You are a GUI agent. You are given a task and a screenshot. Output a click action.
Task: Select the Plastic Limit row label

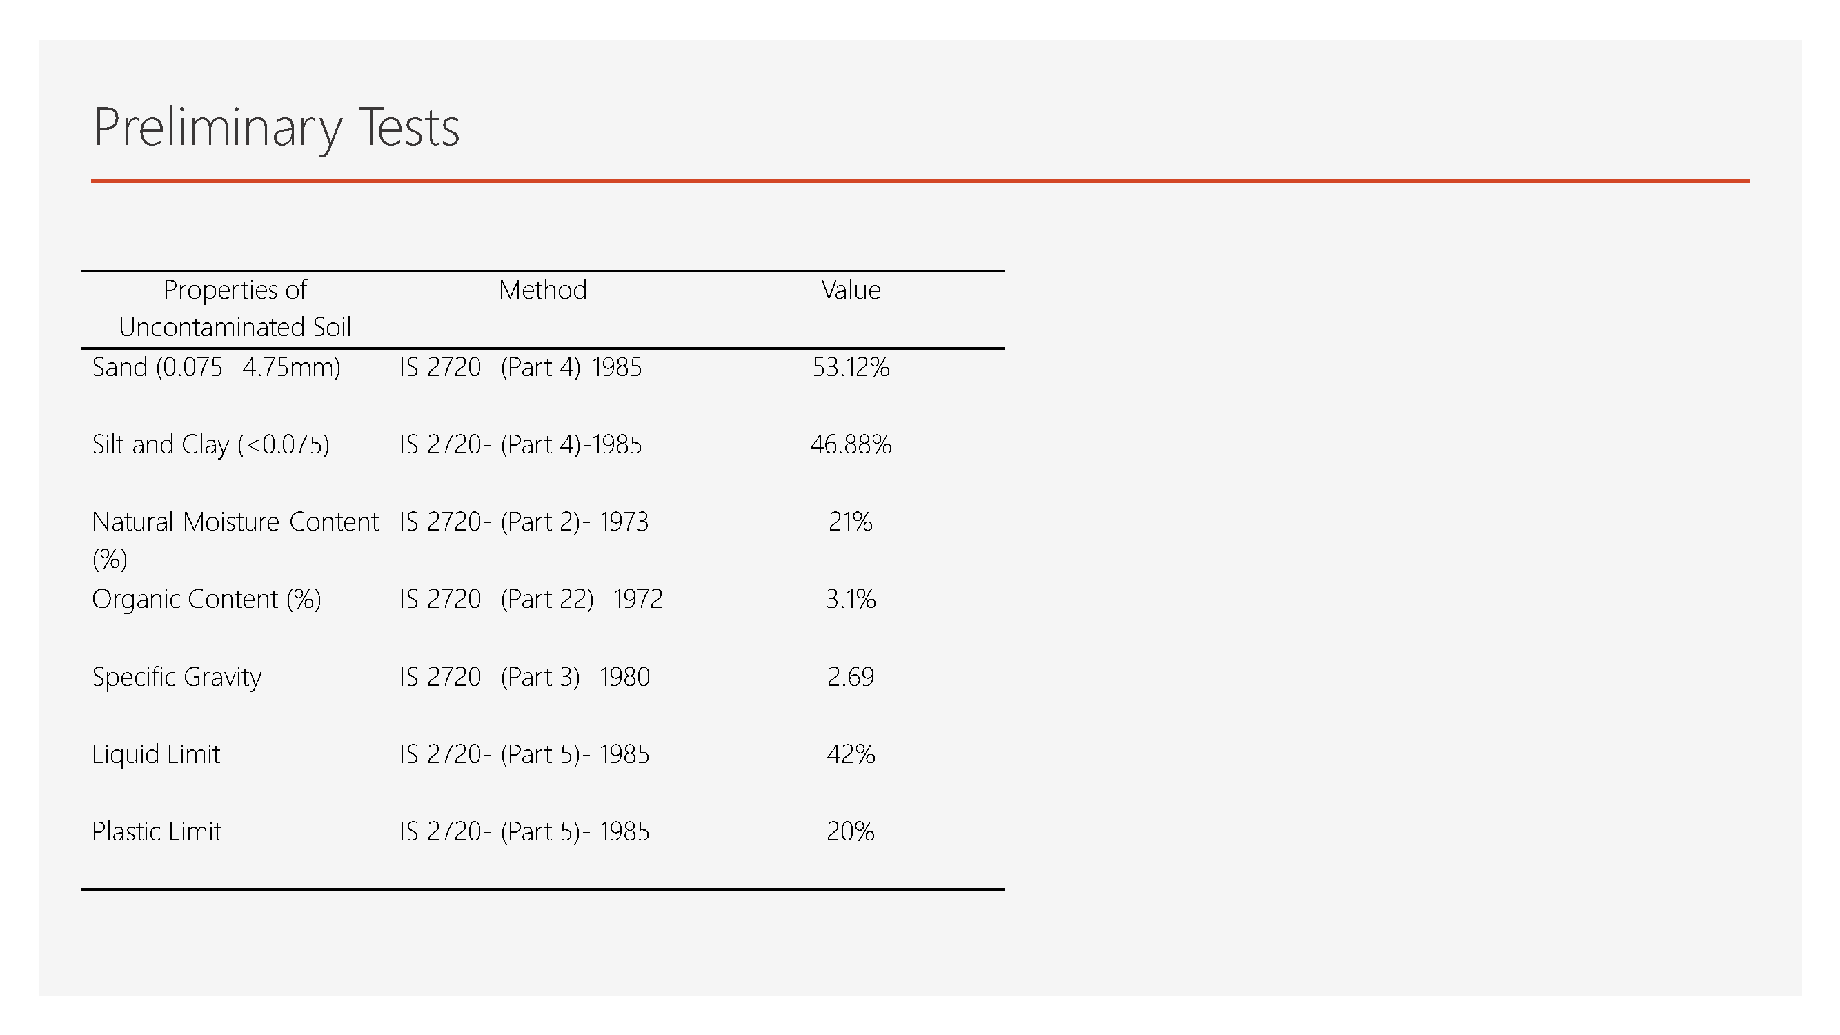click(157, 832)
